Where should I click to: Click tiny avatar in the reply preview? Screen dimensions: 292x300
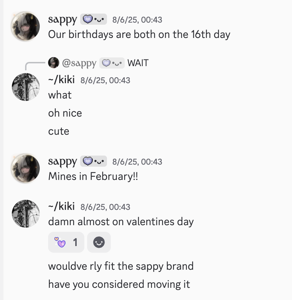pyautogui.click(x=54, y=63)
